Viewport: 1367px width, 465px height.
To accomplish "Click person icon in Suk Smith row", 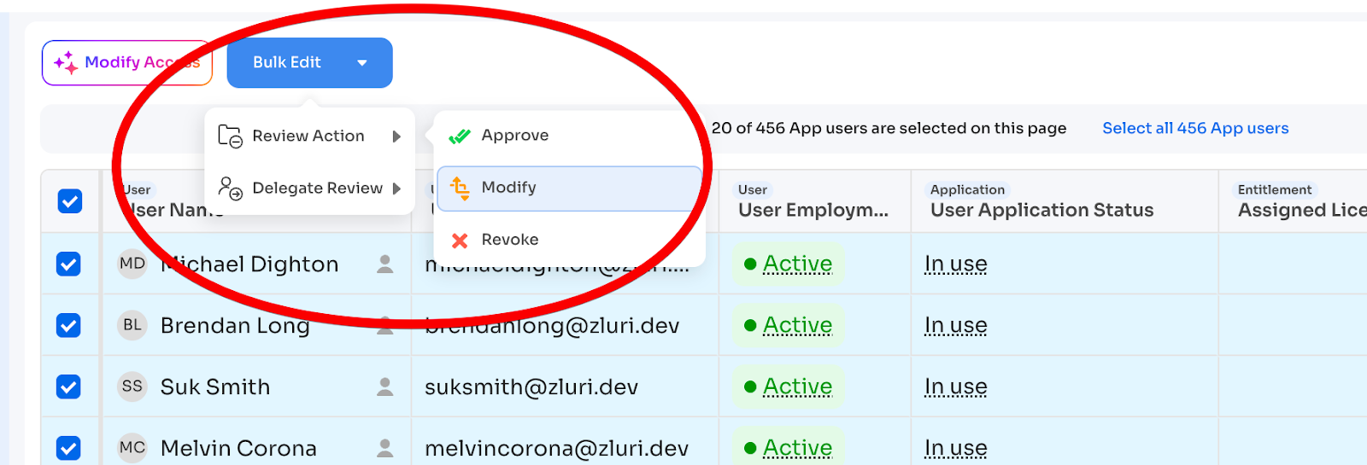I will 385,387.
